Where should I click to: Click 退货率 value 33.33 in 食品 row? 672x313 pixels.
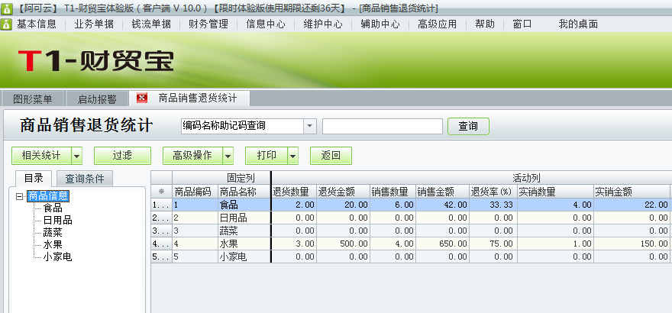click(493, 205)
